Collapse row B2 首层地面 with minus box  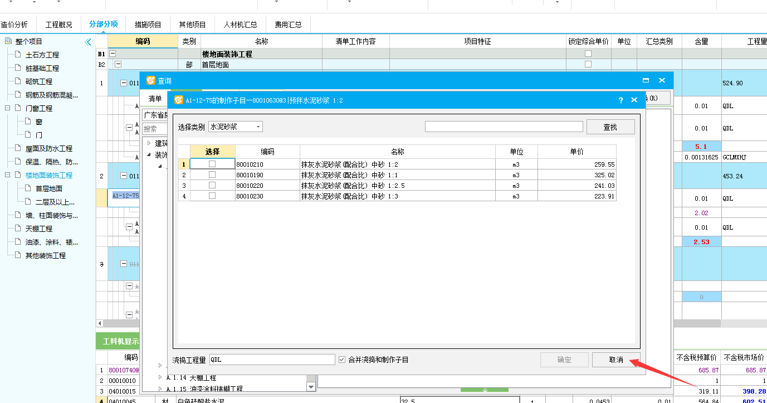[118, 65]
